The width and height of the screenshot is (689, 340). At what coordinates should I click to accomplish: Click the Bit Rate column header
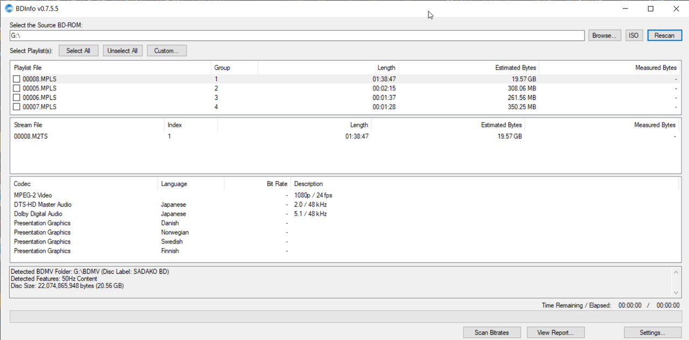257,184
